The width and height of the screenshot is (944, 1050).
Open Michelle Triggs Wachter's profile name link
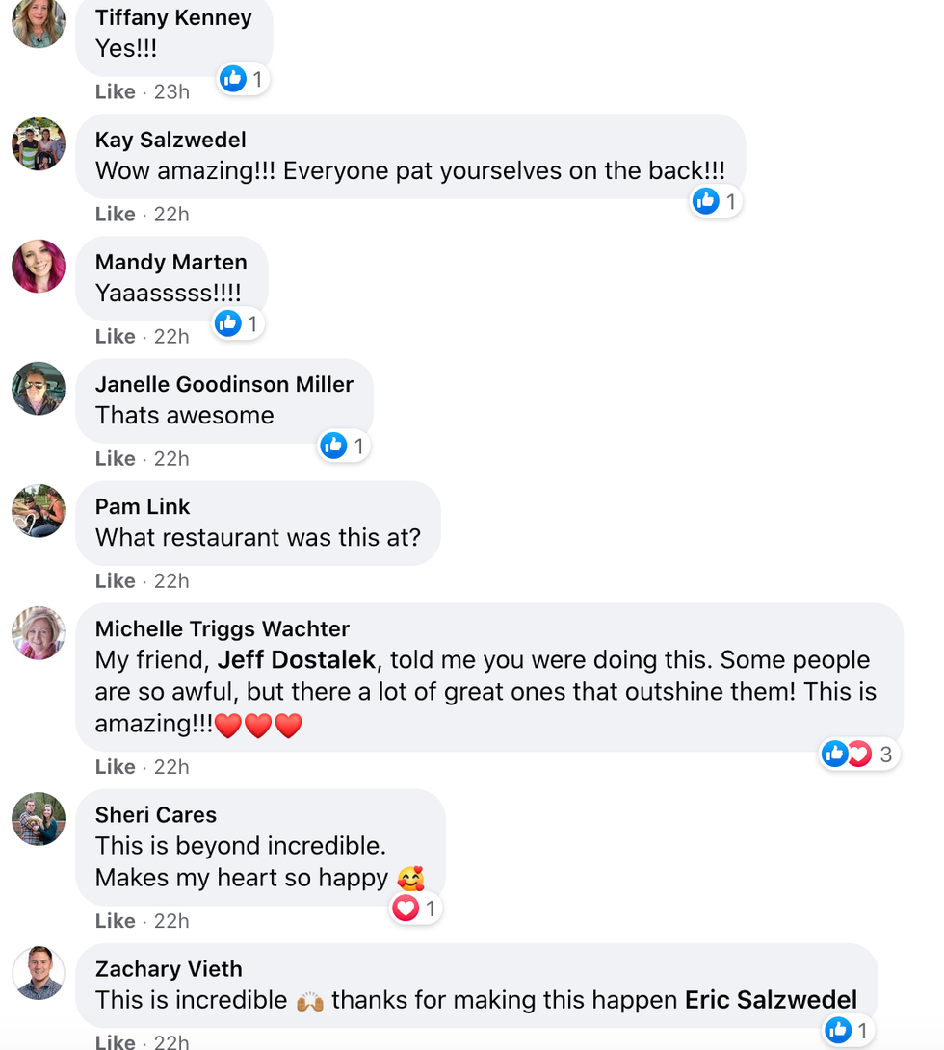coord(223,628)
